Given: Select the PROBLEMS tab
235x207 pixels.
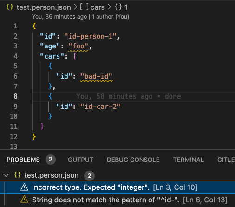Looking at the screenshot, I should coord(23,160).
